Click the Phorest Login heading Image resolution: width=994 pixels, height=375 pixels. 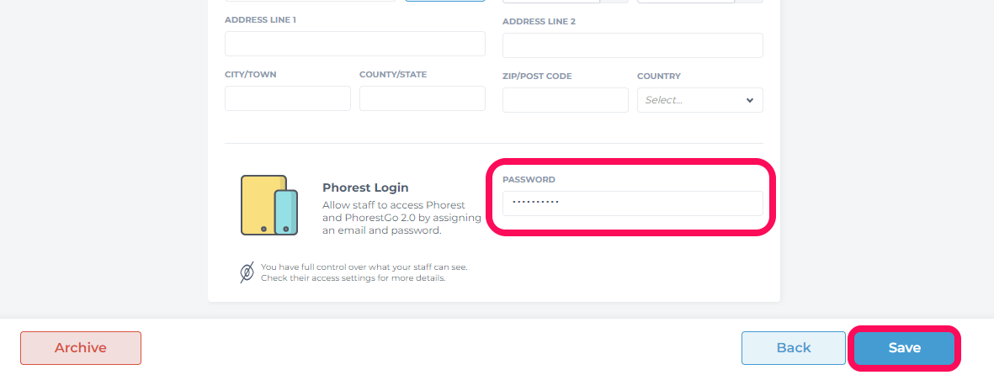[366, 187]
